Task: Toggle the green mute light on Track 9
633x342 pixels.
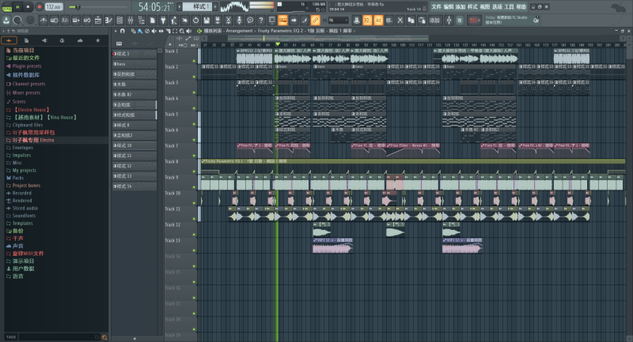Action: tap(194, 187)
